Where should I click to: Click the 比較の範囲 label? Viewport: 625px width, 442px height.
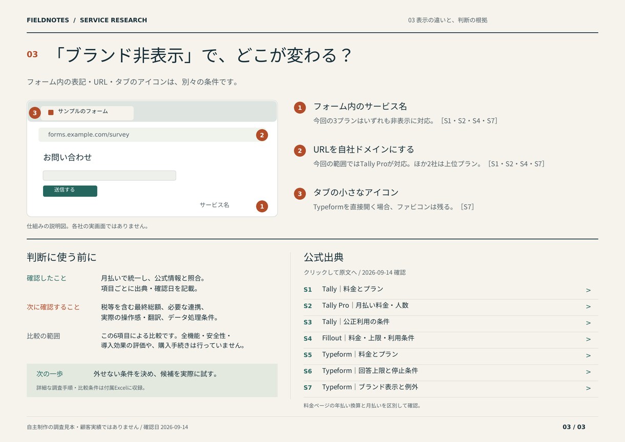click(44, 336)
